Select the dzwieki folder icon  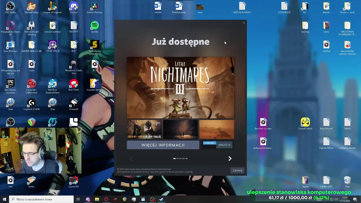coord(326,8)
